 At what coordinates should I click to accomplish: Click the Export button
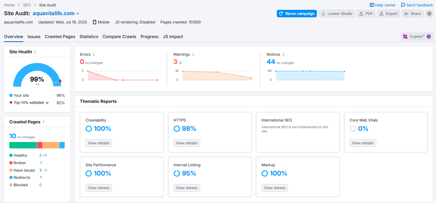coord(389,14)
